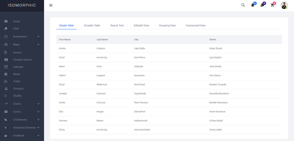
Task: Click the cell "O'Conner"
Action: click(101, 103)
